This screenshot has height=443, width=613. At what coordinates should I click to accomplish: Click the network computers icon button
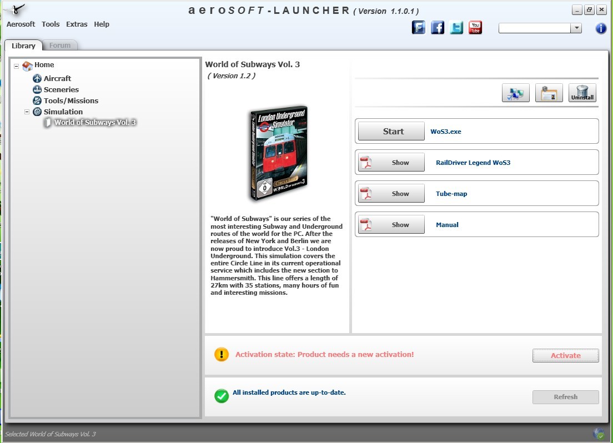click(516, 93)
